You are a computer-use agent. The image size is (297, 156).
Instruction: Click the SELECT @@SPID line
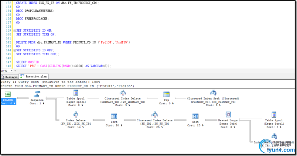tap(27, 62)
